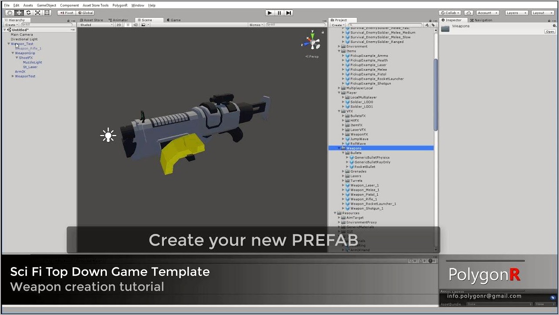Expand WeaponTest in Hierarchy

pos(13,76)
